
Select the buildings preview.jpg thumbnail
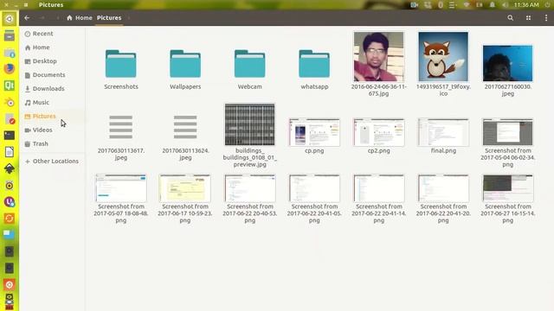250,124
